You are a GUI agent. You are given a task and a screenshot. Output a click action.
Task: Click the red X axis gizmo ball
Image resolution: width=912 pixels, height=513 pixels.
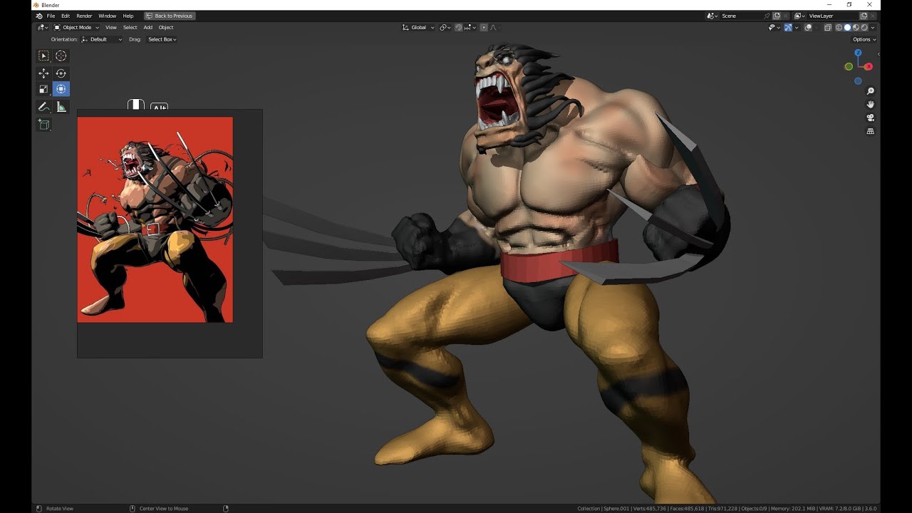(x=869, y=66)
